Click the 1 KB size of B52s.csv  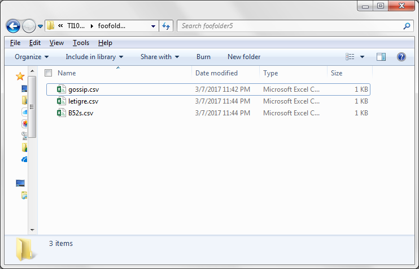[361, 113]
